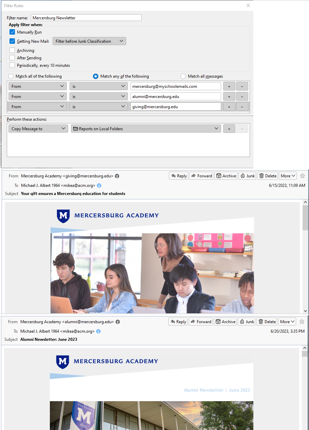The width and height of the screenshot is (309, 430).
Task: Open Reports on Local Folders dropdown
Action: tap(146, 129)
